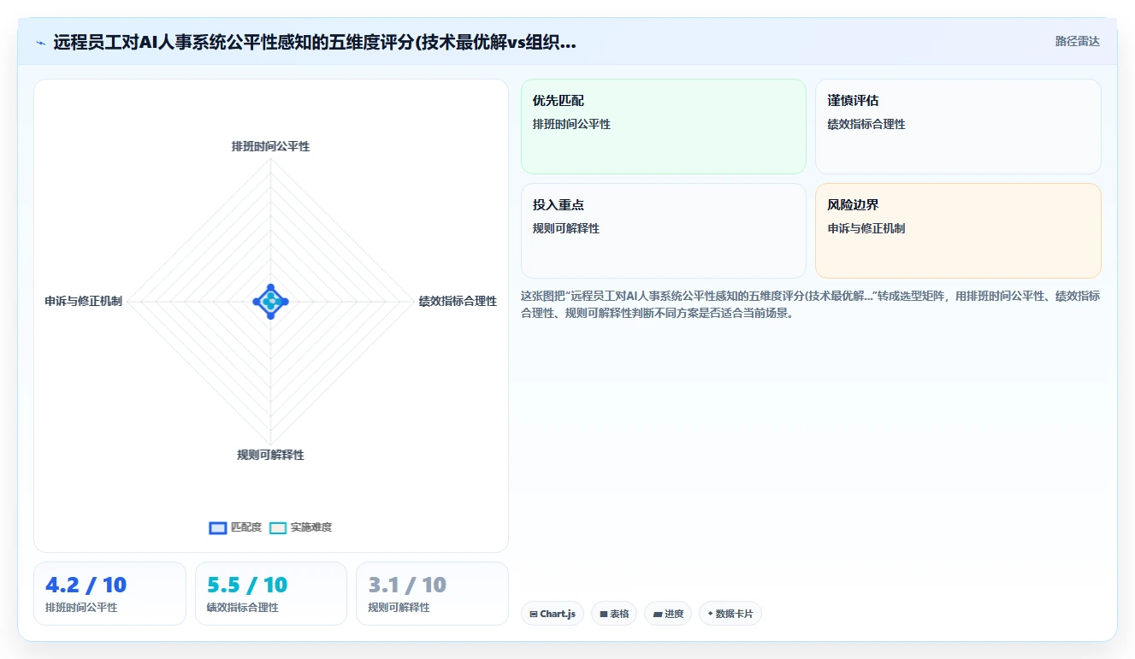Image resolution: width=1135 pixels, height=659 pixels.
Task: Select the Chart.js tag
Action: pos(553,614)
